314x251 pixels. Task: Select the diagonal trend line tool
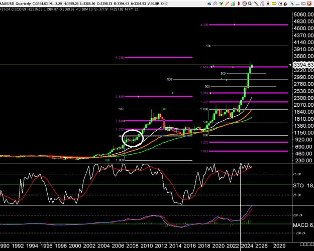[x=256, y=4]
